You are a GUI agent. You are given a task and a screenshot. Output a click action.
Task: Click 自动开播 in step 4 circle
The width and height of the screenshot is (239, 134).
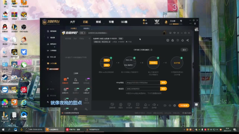click(177, 63)
